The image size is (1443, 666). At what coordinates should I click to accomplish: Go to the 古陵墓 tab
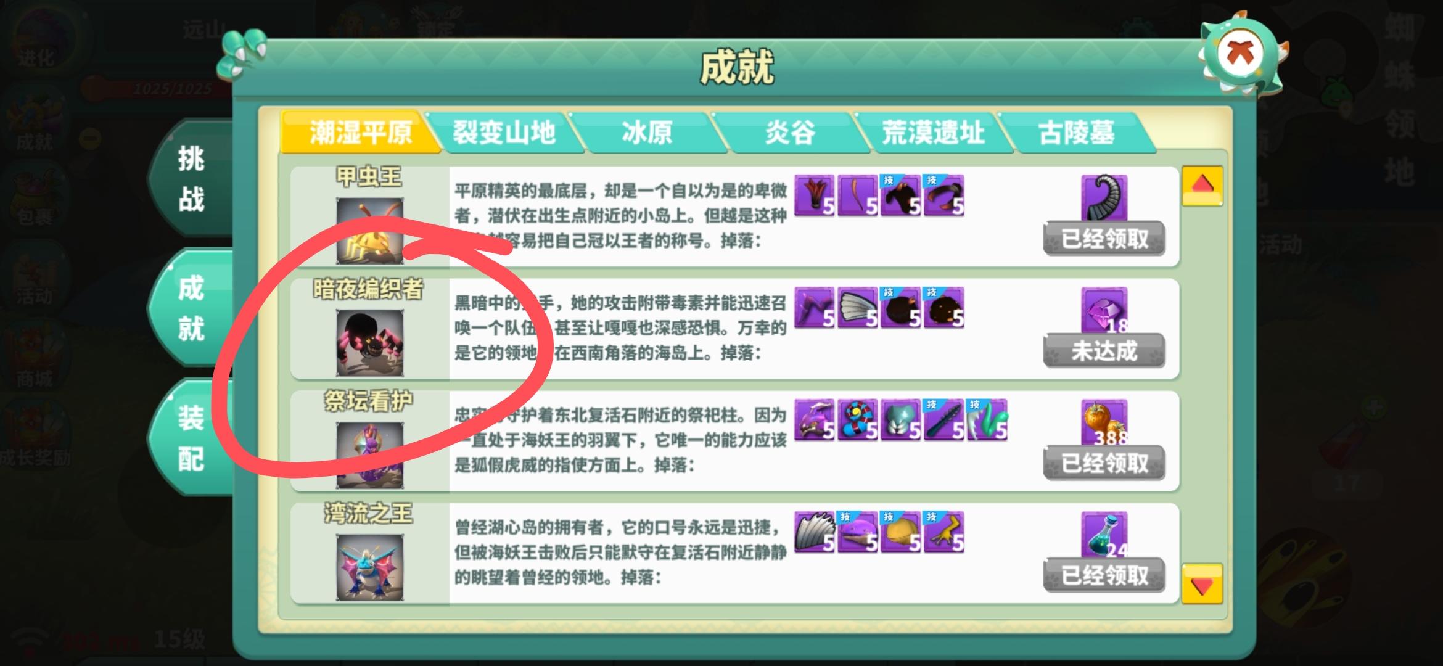(x=1076, y=132)
